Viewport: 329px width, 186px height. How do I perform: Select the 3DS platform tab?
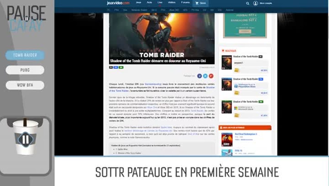click(x=185, y=10)
